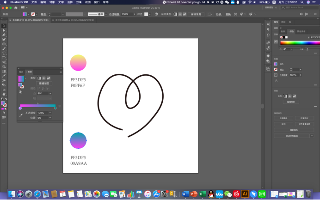Select the Direct Selection tool
Image resolution: width=320 pixels, height=200 pixels.
coord(4,30)
